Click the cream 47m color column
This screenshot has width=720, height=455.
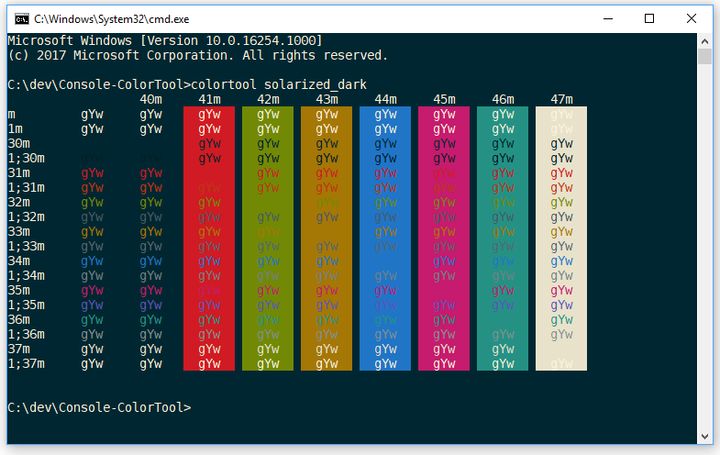pyautogui.click(x=561, y=239)
